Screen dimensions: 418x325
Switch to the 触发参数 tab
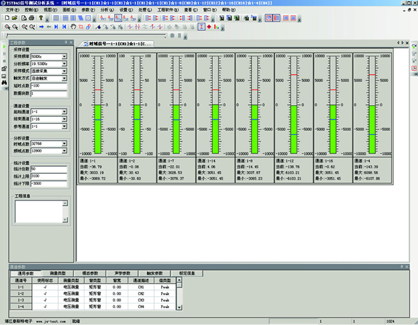click(155, 273)
